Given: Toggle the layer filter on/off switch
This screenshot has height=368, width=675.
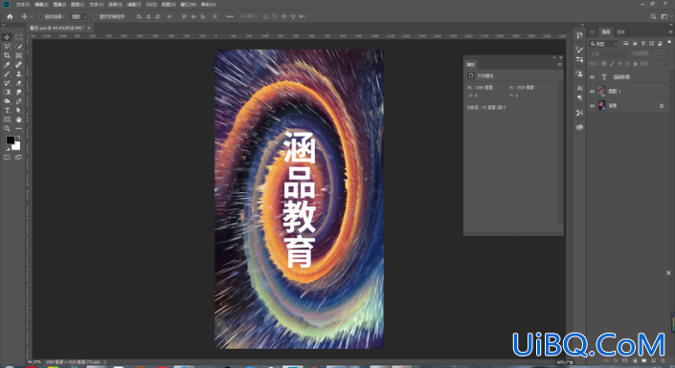Looking at the screenshot, I should click(669, 43).
